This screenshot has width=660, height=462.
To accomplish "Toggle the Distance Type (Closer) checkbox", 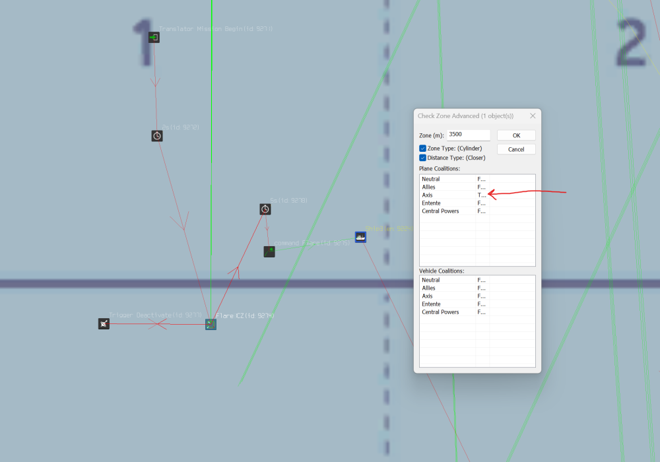I will click(x=423, y=158).
